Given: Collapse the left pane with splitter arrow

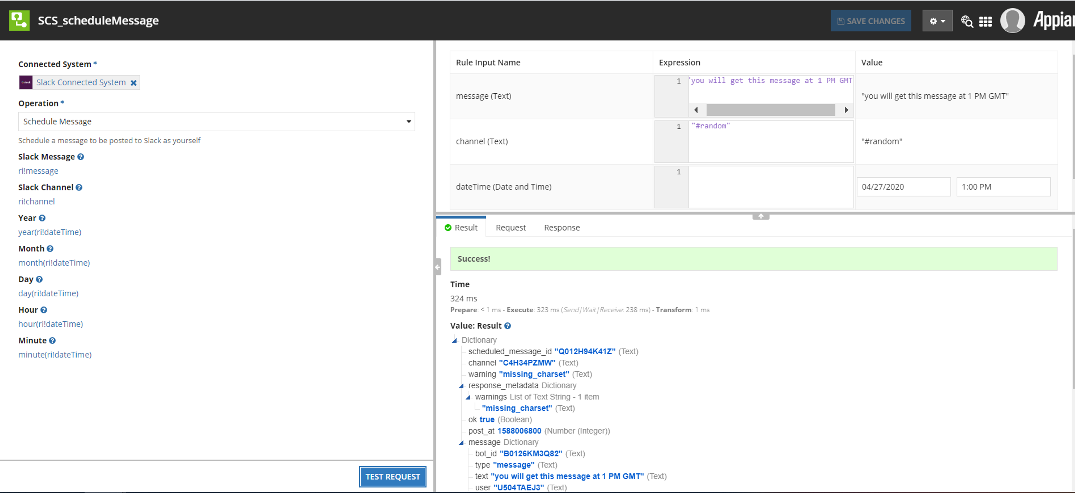Looking at the screenshot, I should (437, 267).
